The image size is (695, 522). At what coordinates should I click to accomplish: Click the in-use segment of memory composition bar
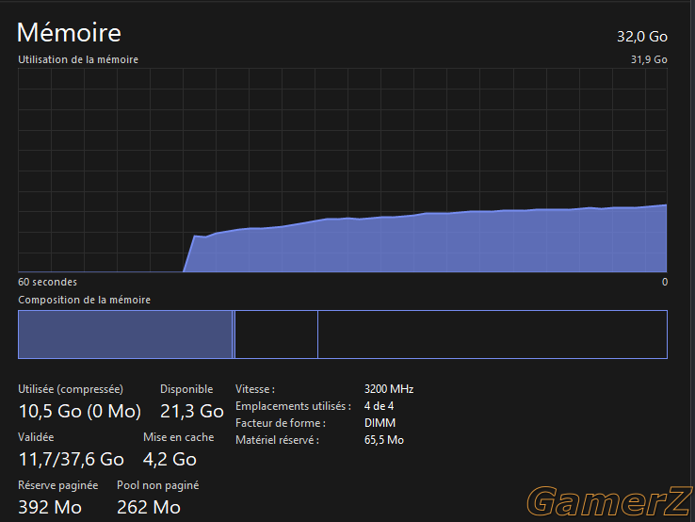(x=125, y=334)
